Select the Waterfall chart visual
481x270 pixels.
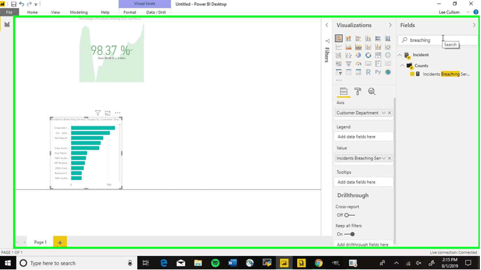[x=339, y=55]
